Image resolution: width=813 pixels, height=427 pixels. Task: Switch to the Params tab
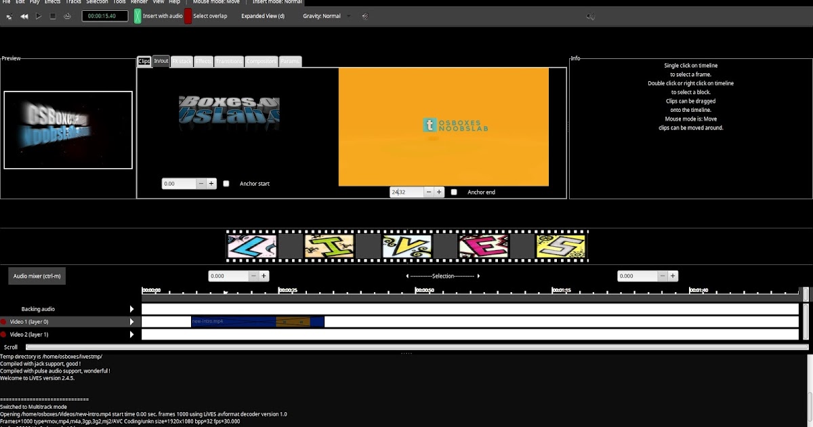point(290,61)
